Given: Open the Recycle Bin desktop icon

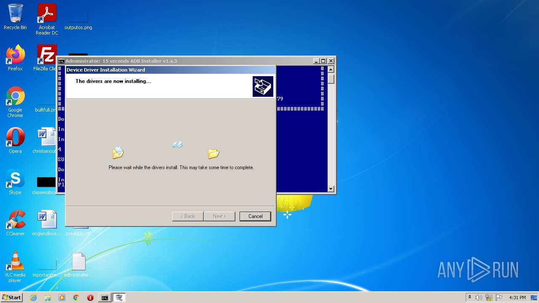Looking at the screenshot, I should [x=15, y=17].
